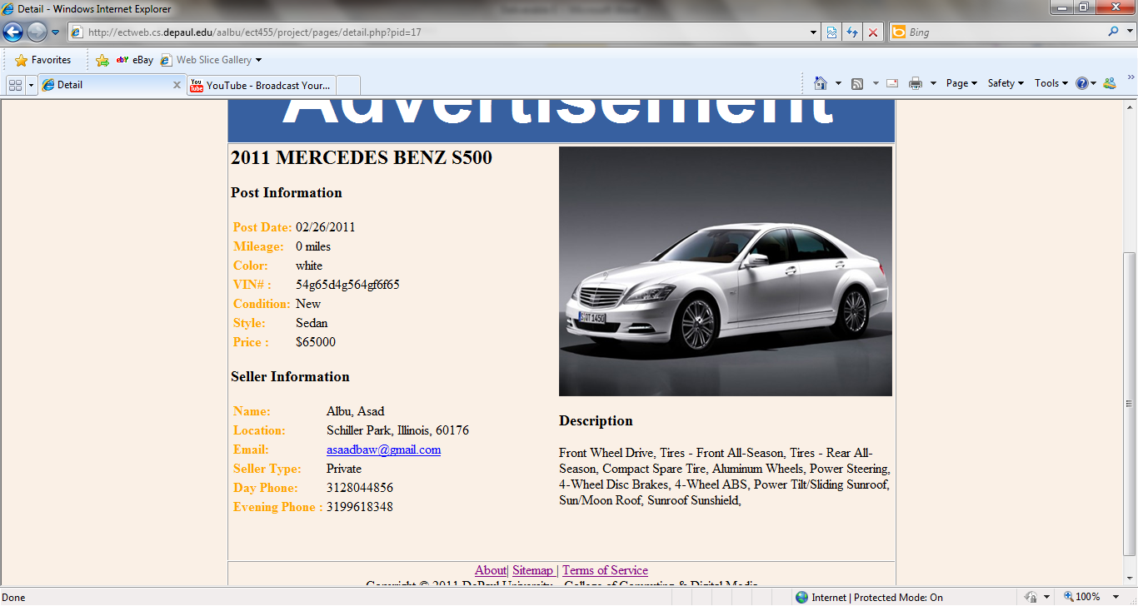Click the Seller Information heading
This screenshot has height=606, width=1138.
[x=290, y=376]
